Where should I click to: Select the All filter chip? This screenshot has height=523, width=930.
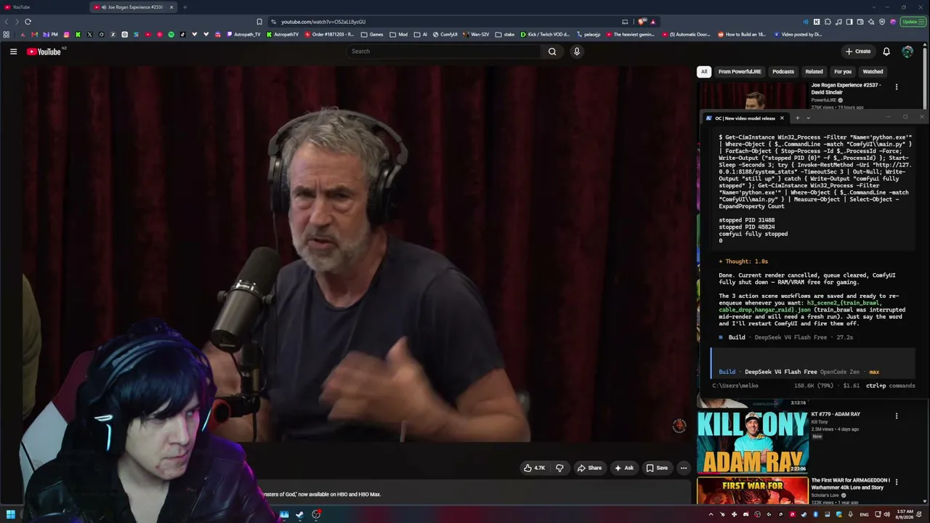click(703, 72)
